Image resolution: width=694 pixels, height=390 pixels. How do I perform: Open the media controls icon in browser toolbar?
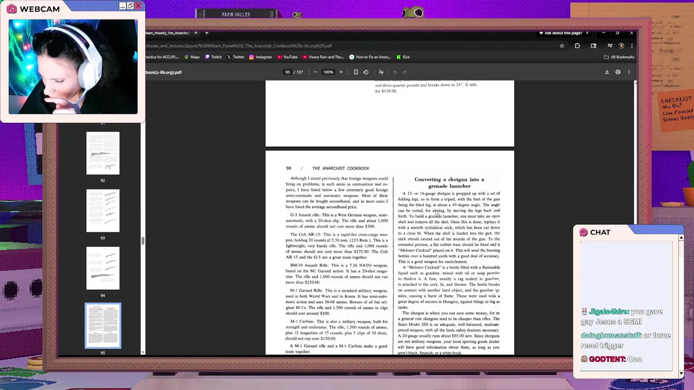[609, 45]
